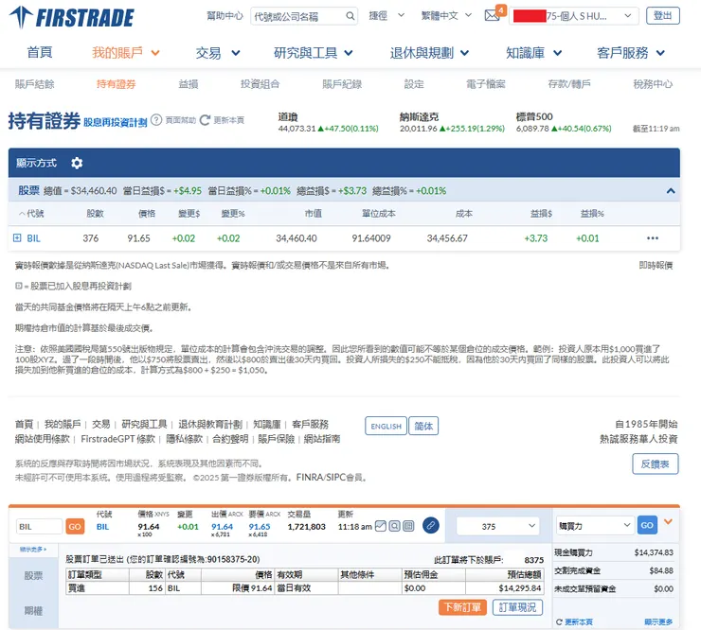Open the account selector dropdown

click(x=574, y=16)
